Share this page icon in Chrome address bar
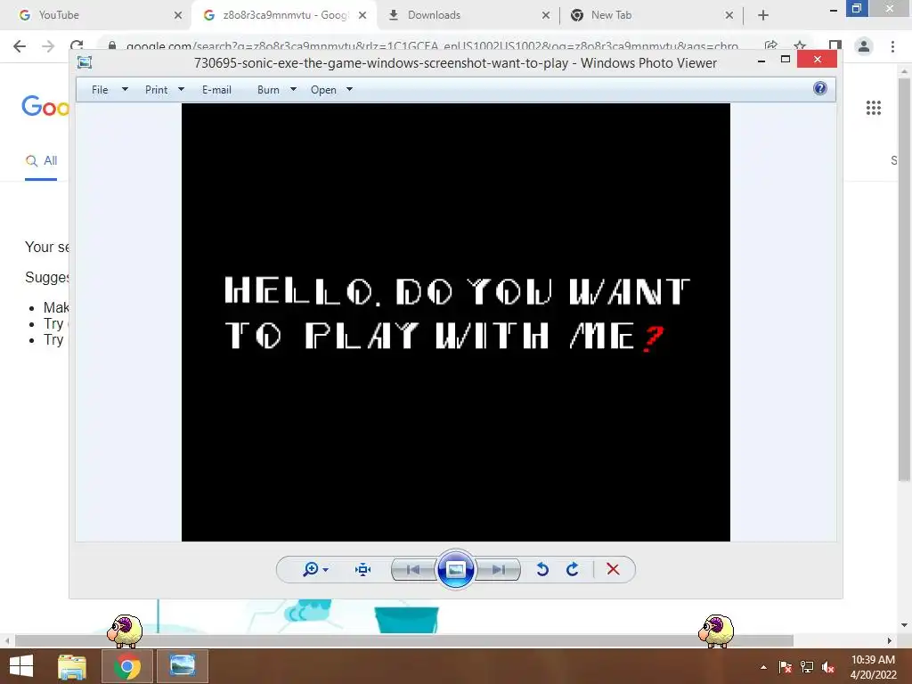Viewport: 912px width, 684px height. pyautogui.click(x=771, y=45)
